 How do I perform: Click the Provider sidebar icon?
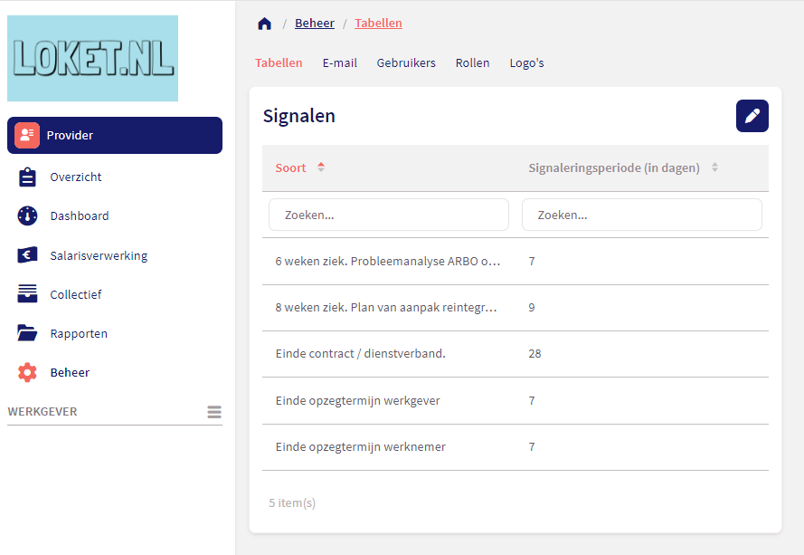pyautogui.click(x=26, y=135)
